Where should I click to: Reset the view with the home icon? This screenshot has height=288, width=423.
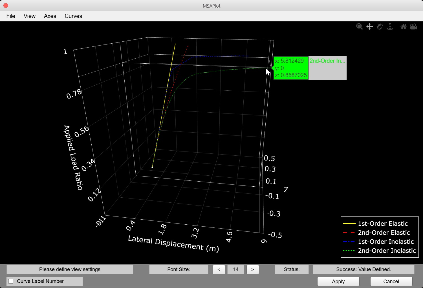pos(403,26)
